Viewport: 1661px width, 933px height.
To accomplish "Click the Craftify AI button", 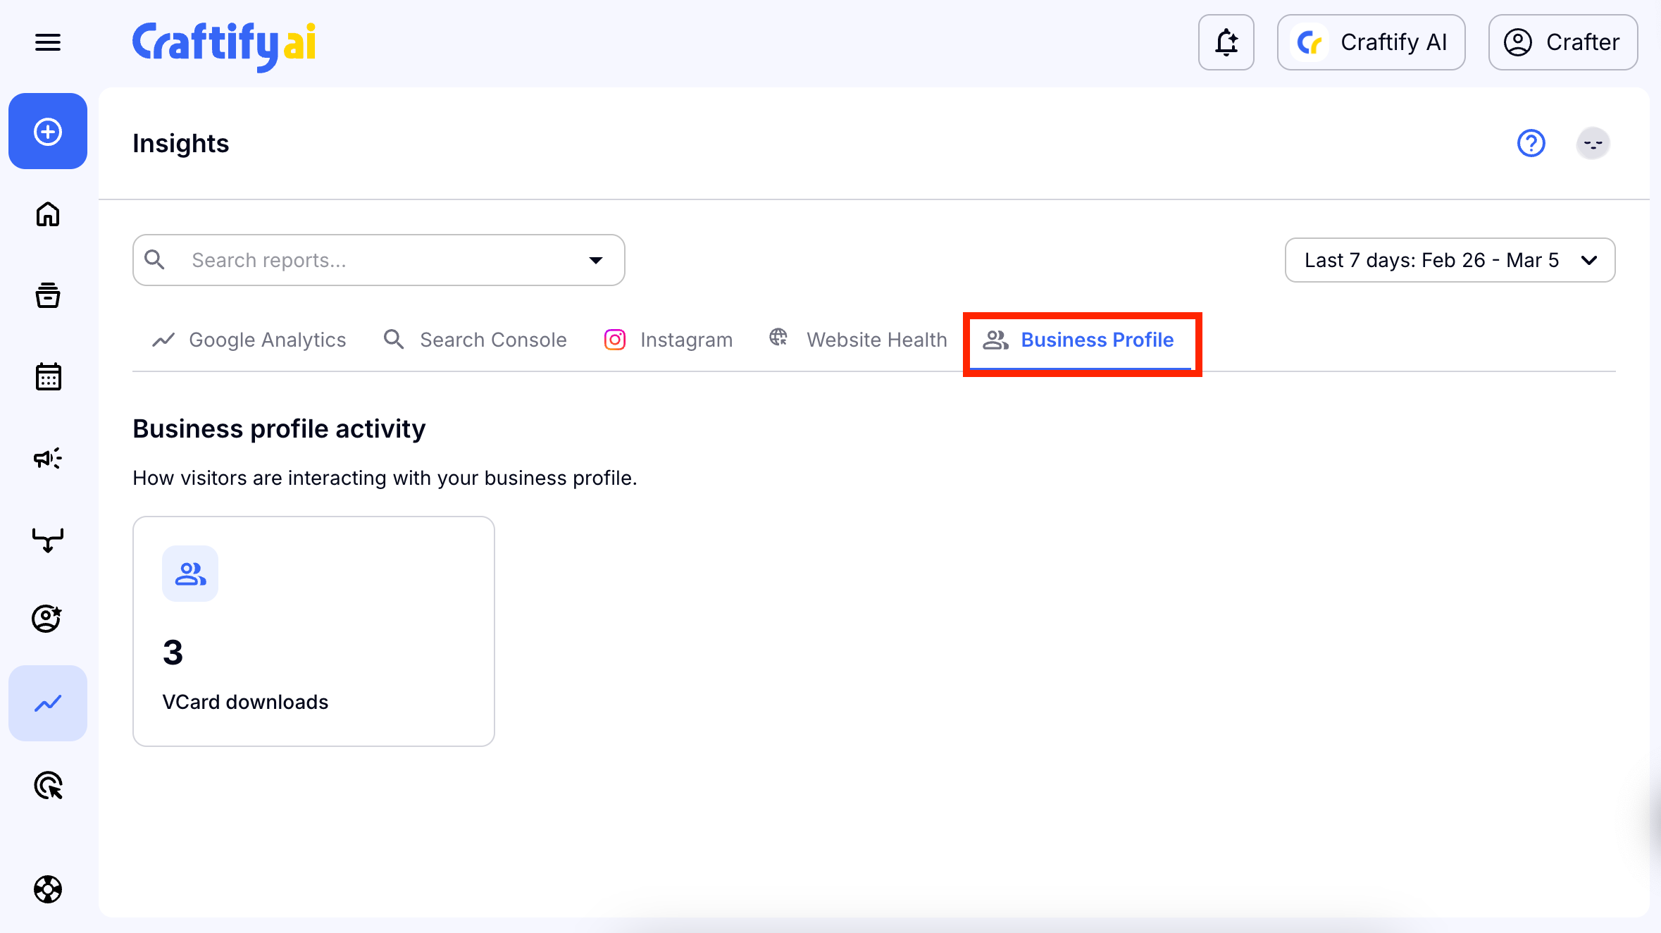I will coord(1371,42).
